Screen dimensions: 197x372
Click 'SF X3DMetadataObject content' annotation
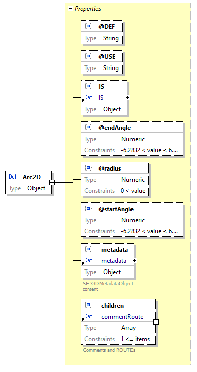tap(108, 286)
